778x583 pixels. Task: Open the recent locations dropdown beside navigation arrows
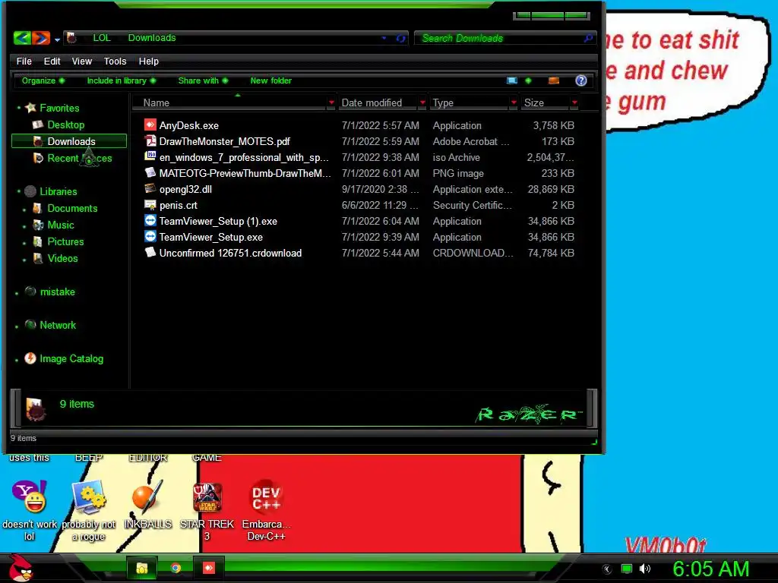point(57,39)
